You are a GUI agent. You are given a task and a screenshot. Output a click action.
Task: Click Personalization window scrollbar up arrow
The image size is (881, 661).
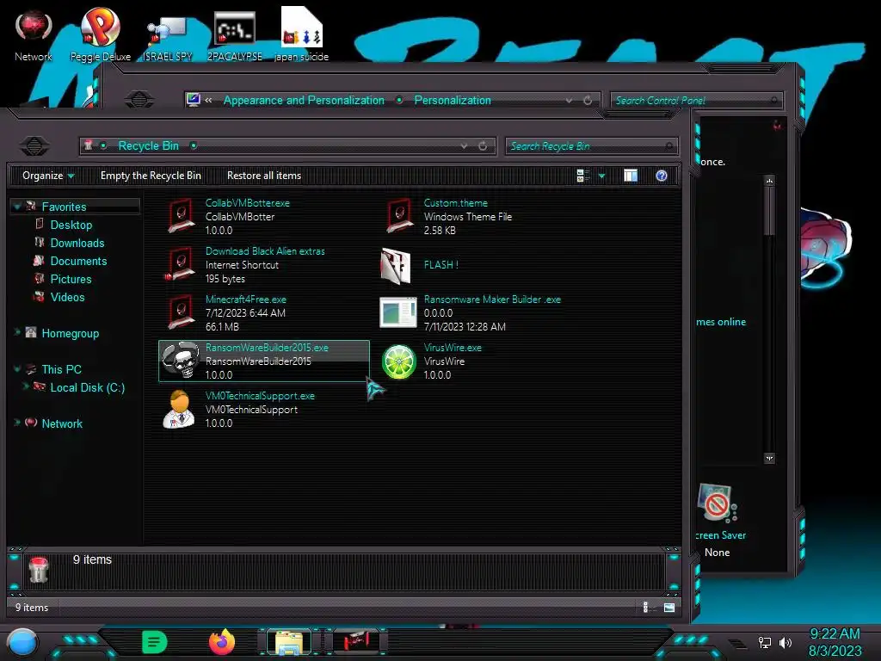click(769, 181)
